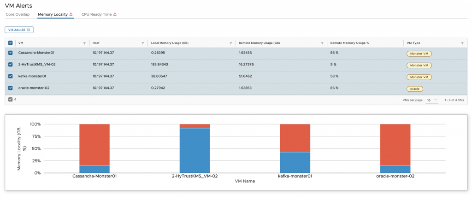
Task: Click Remote Memory Usage % filter icon
Action: [x=398, y=43]
